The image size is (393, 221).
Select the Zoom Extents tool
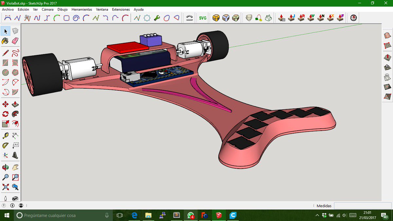point(6,187)
